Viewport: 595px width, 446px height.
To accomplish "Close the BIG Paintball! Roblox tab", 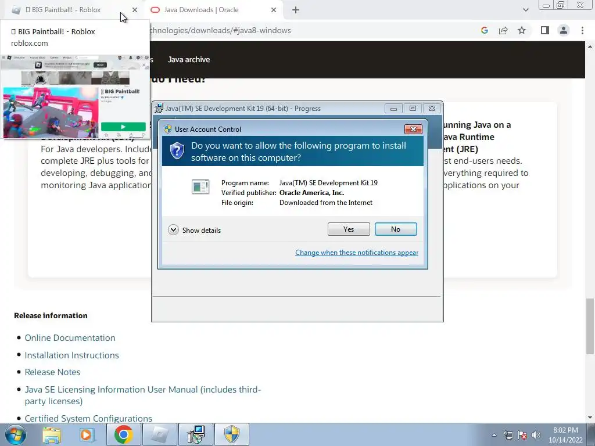I will [x=135, y=10].
